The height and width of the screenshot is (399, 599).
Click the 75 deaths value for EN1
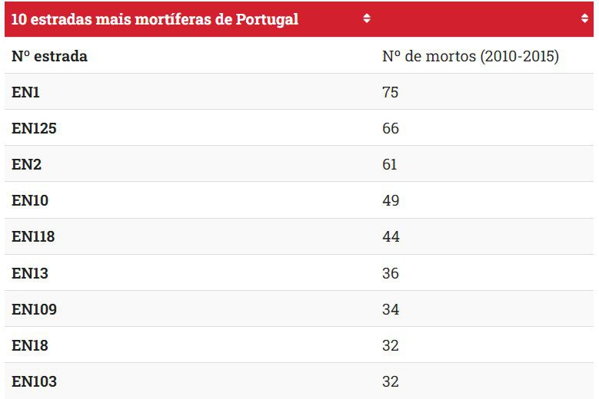(x=391, y=92)
